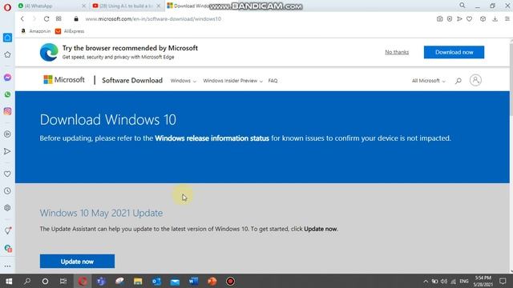Open sidebar Settings gear icon
The height and width of the screenshot is (288, 513).
pos(7,208)
